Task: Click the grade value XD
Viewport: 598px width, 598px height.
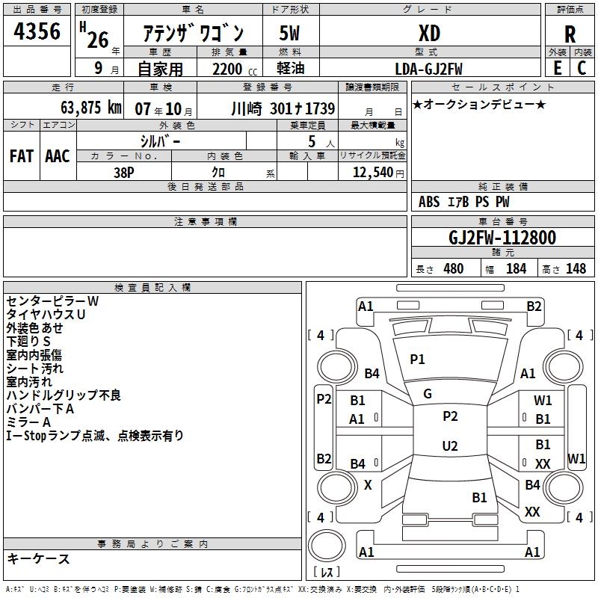Action: point(429,33)
